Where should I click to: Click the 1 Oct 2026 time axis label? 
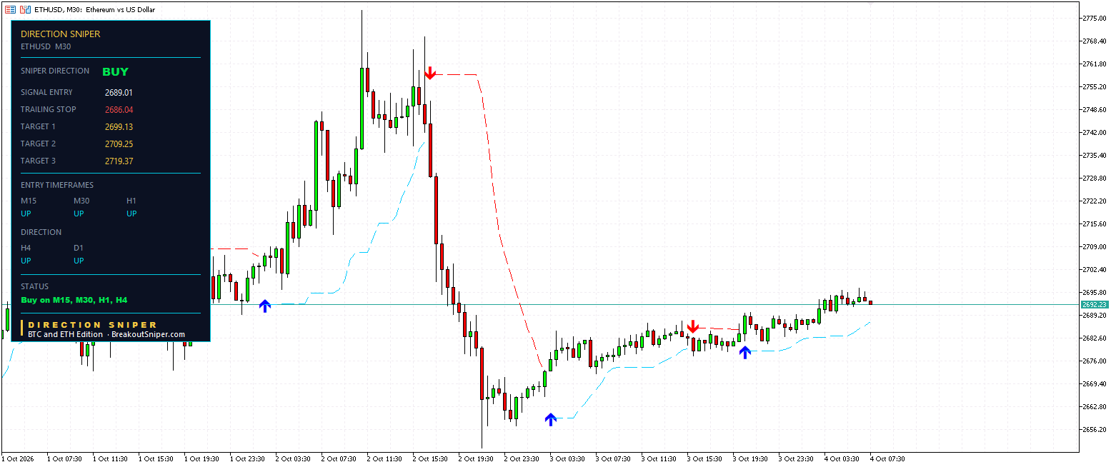click(x=18, y=459)
